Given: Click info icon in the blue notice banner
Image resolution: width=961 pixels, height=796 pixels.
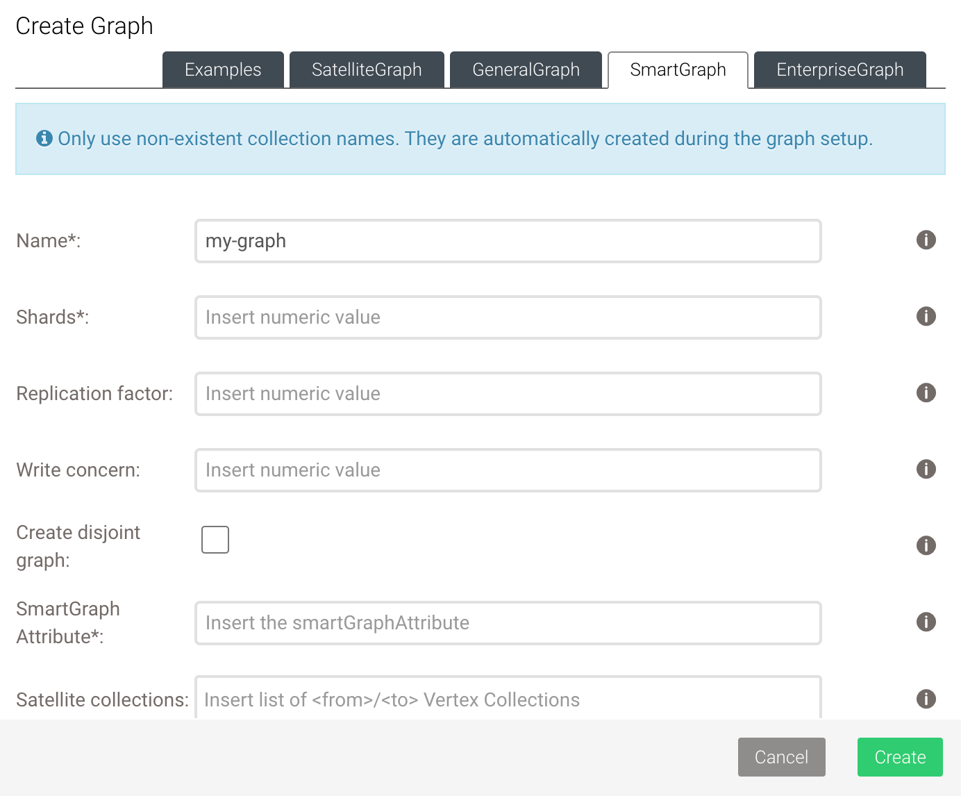Looking at the screenshot, I should tap(44, 138).
